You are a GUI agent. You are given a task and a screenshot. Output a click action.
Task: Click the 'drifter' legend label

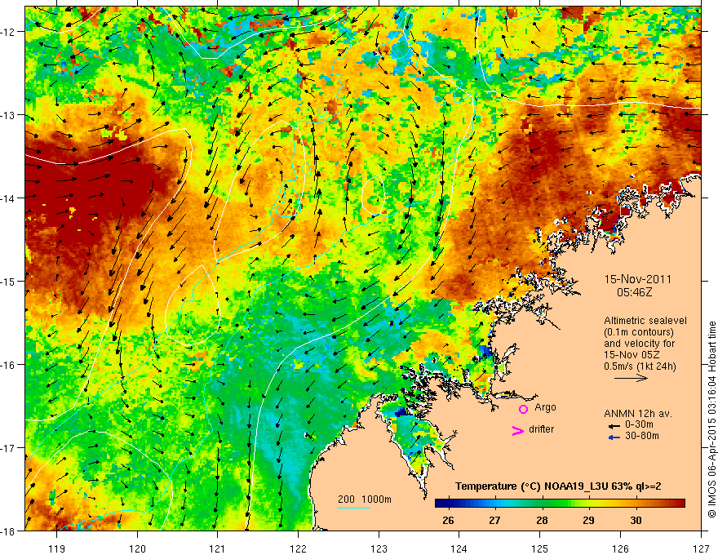[x=541, y=429]
